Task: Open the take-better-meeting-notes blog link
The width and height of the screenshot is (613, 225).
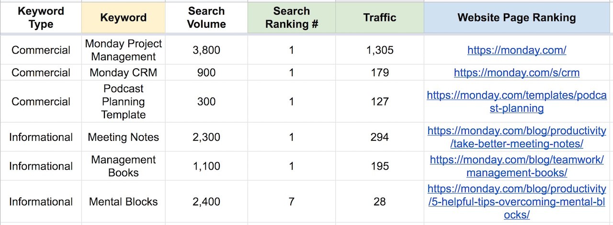Action: (x=517, y=137)
